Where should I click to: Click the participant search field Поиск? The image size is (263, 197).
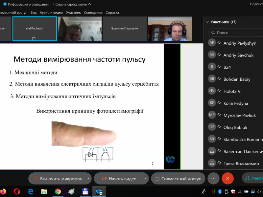pos(237,33)
